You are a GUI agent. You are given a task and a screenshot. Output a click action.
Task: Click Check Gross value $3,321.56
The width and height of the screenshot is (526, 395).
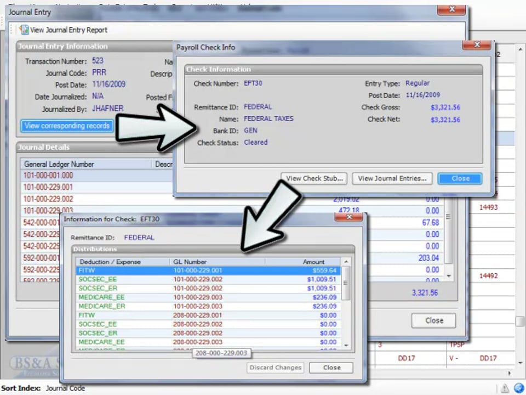pyautogui.click(x=445, y=108)
